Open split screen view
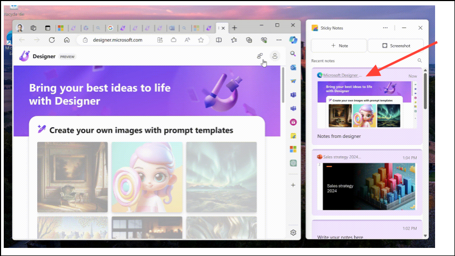The height and width of the screenshot is (256, 455). (x=219, y=40)
